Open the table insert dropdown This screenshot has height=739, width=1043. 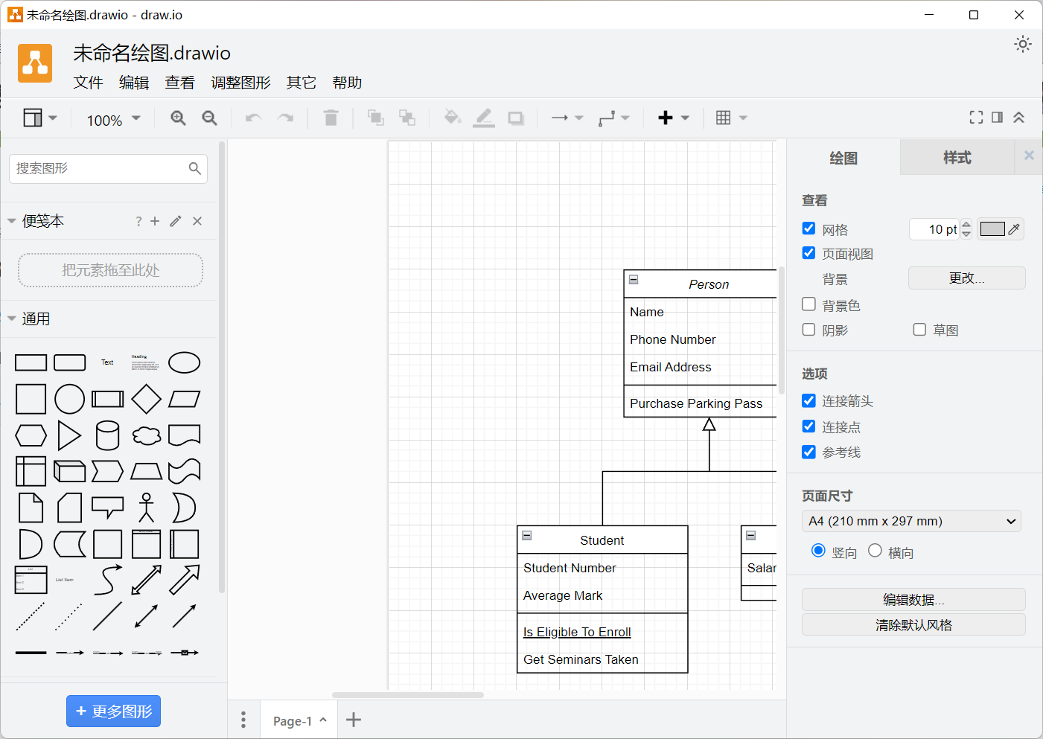[x=731, y=118]
